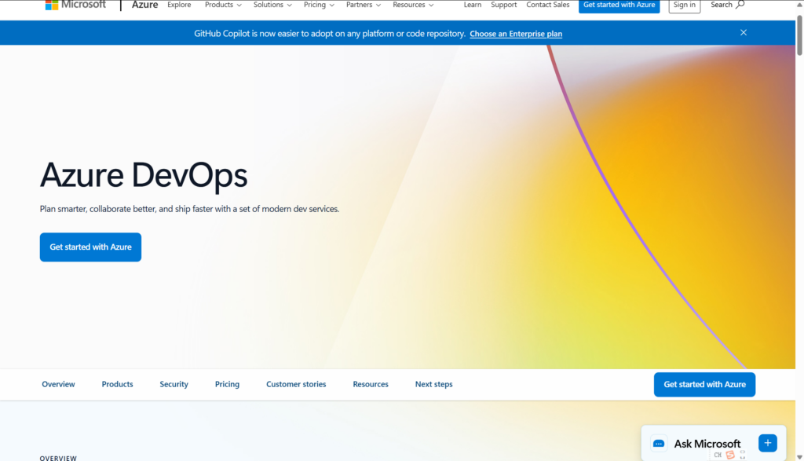Click hero Get started with Azure button

coord(90,247)
